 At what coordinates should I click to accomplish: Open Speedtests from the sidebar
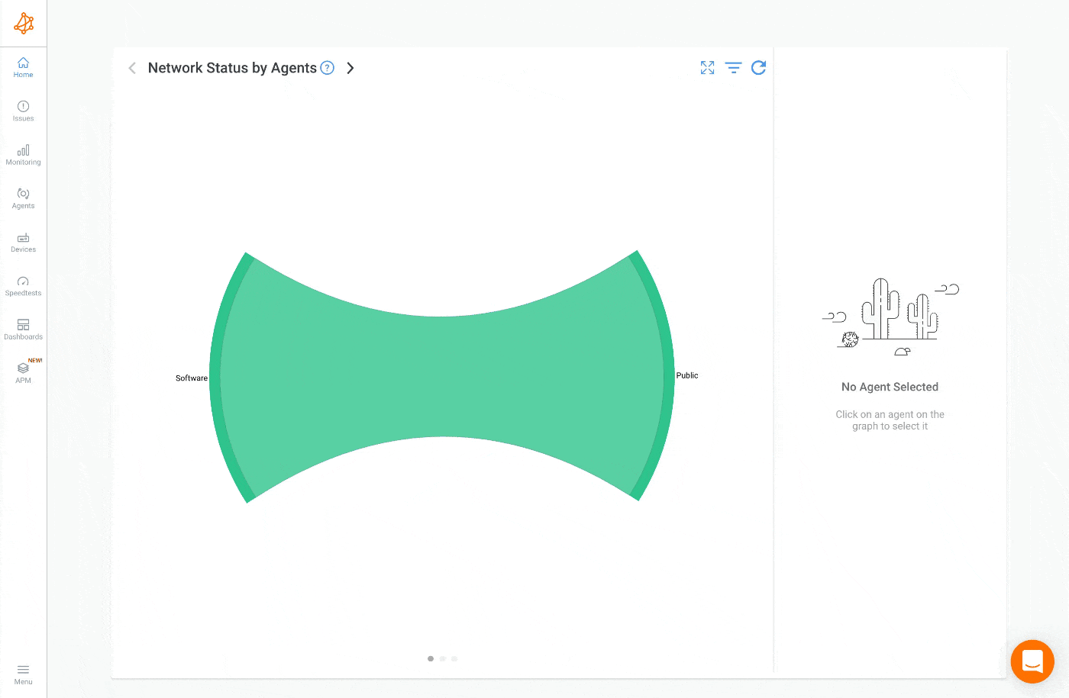(x=23, y=286)
